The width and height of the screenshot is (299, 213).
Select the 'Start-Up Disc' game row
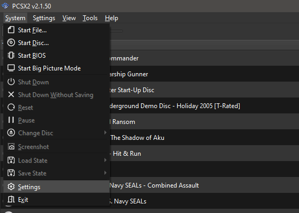[204, 90]
